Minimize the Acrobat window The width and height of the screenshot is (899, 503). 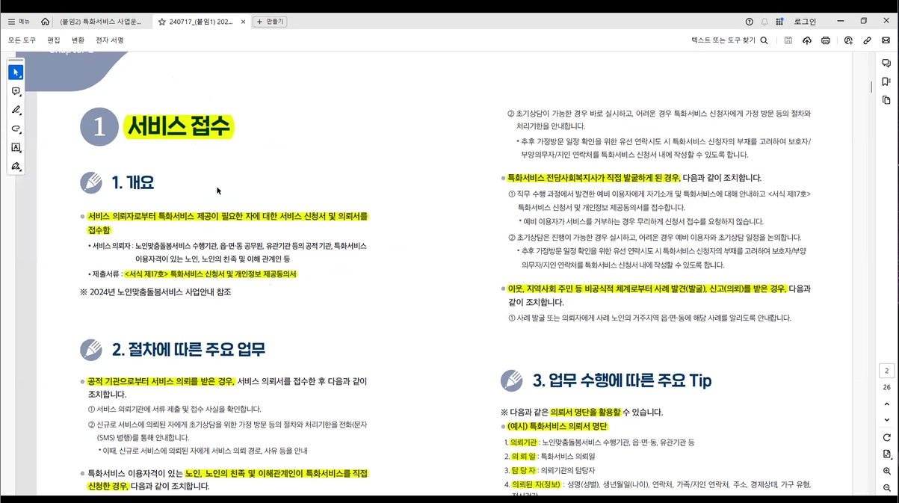[x=842, y=21]
